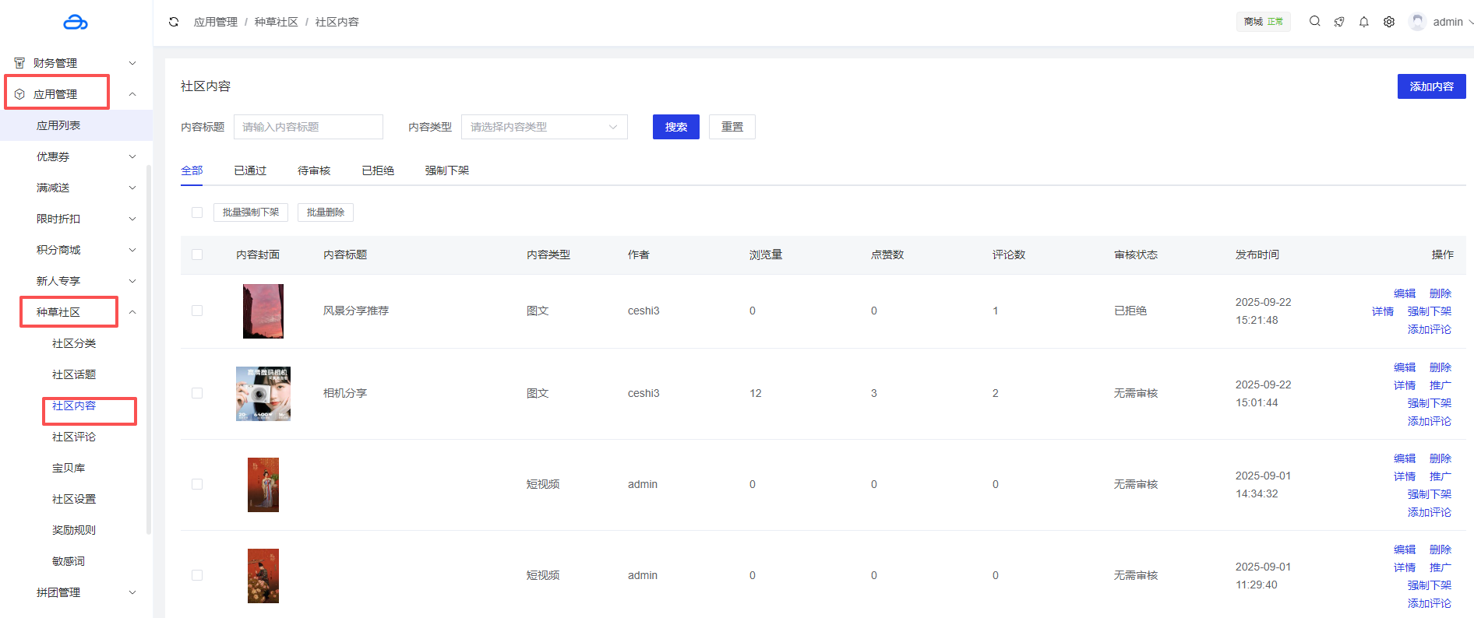Expand the 优惠券 sidebar menu
Screen dimensions: 1474x618
86,156
